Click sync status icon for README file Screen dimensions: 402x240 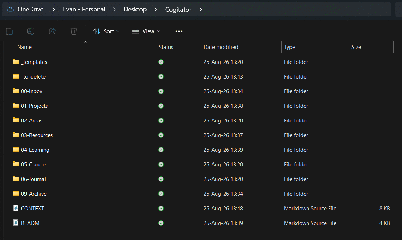pyautogui.click(x=161, y=223)
